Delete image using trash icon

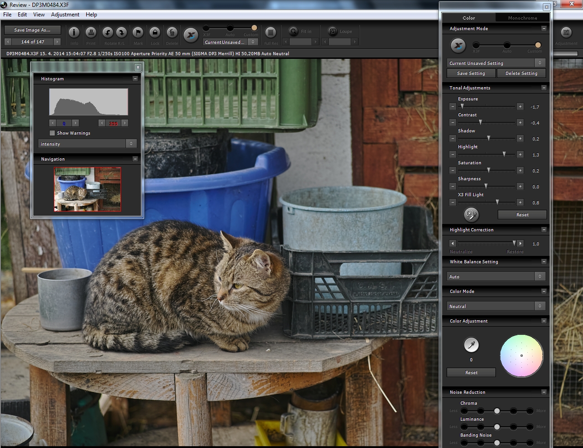point(172,32)
